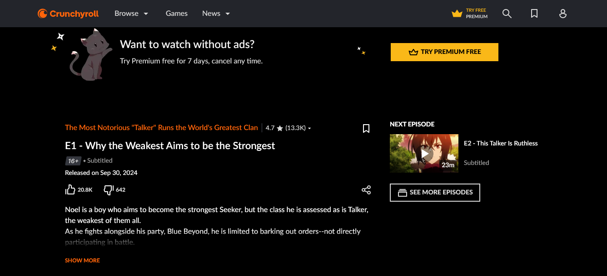Viewport: 607px width, 276px height.
Task: Open the user account profile icon
Action: tap(562, 14)
